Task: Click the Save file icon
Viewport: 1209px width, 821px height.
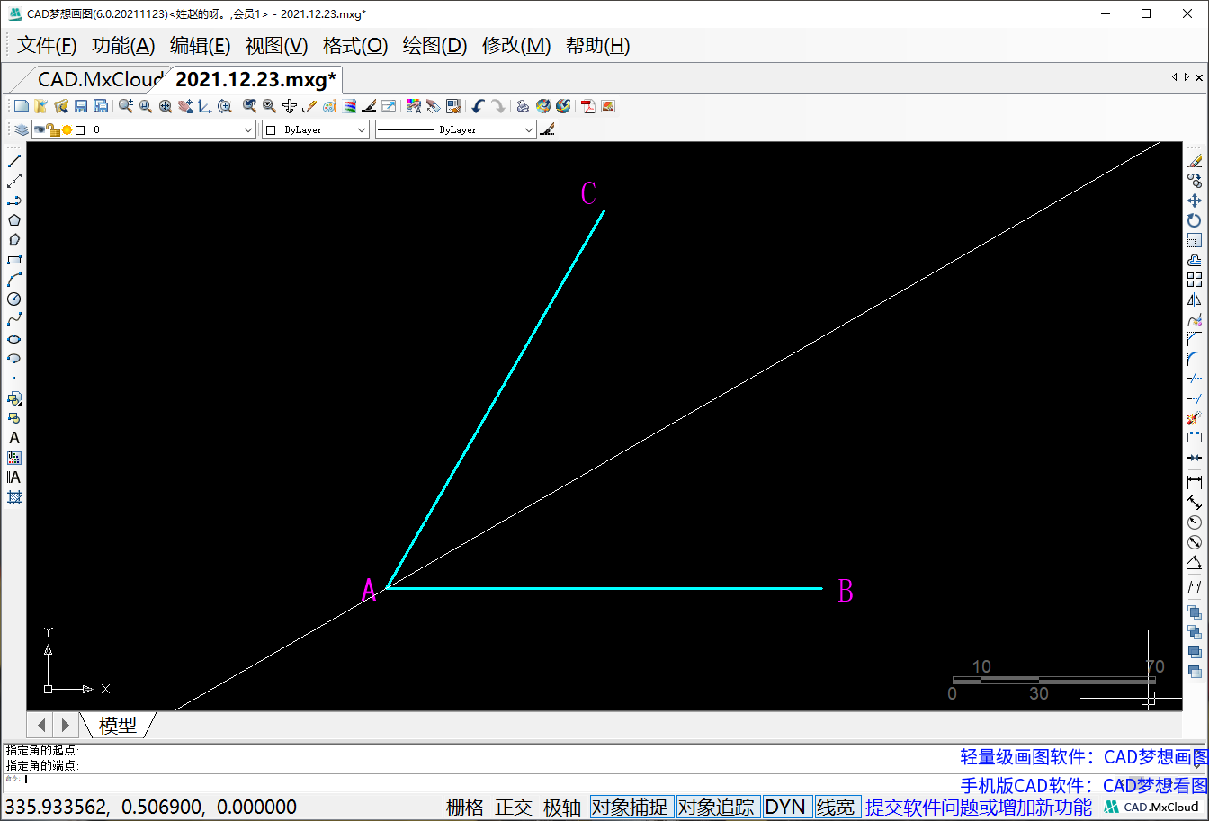Action: pos(81,106)
